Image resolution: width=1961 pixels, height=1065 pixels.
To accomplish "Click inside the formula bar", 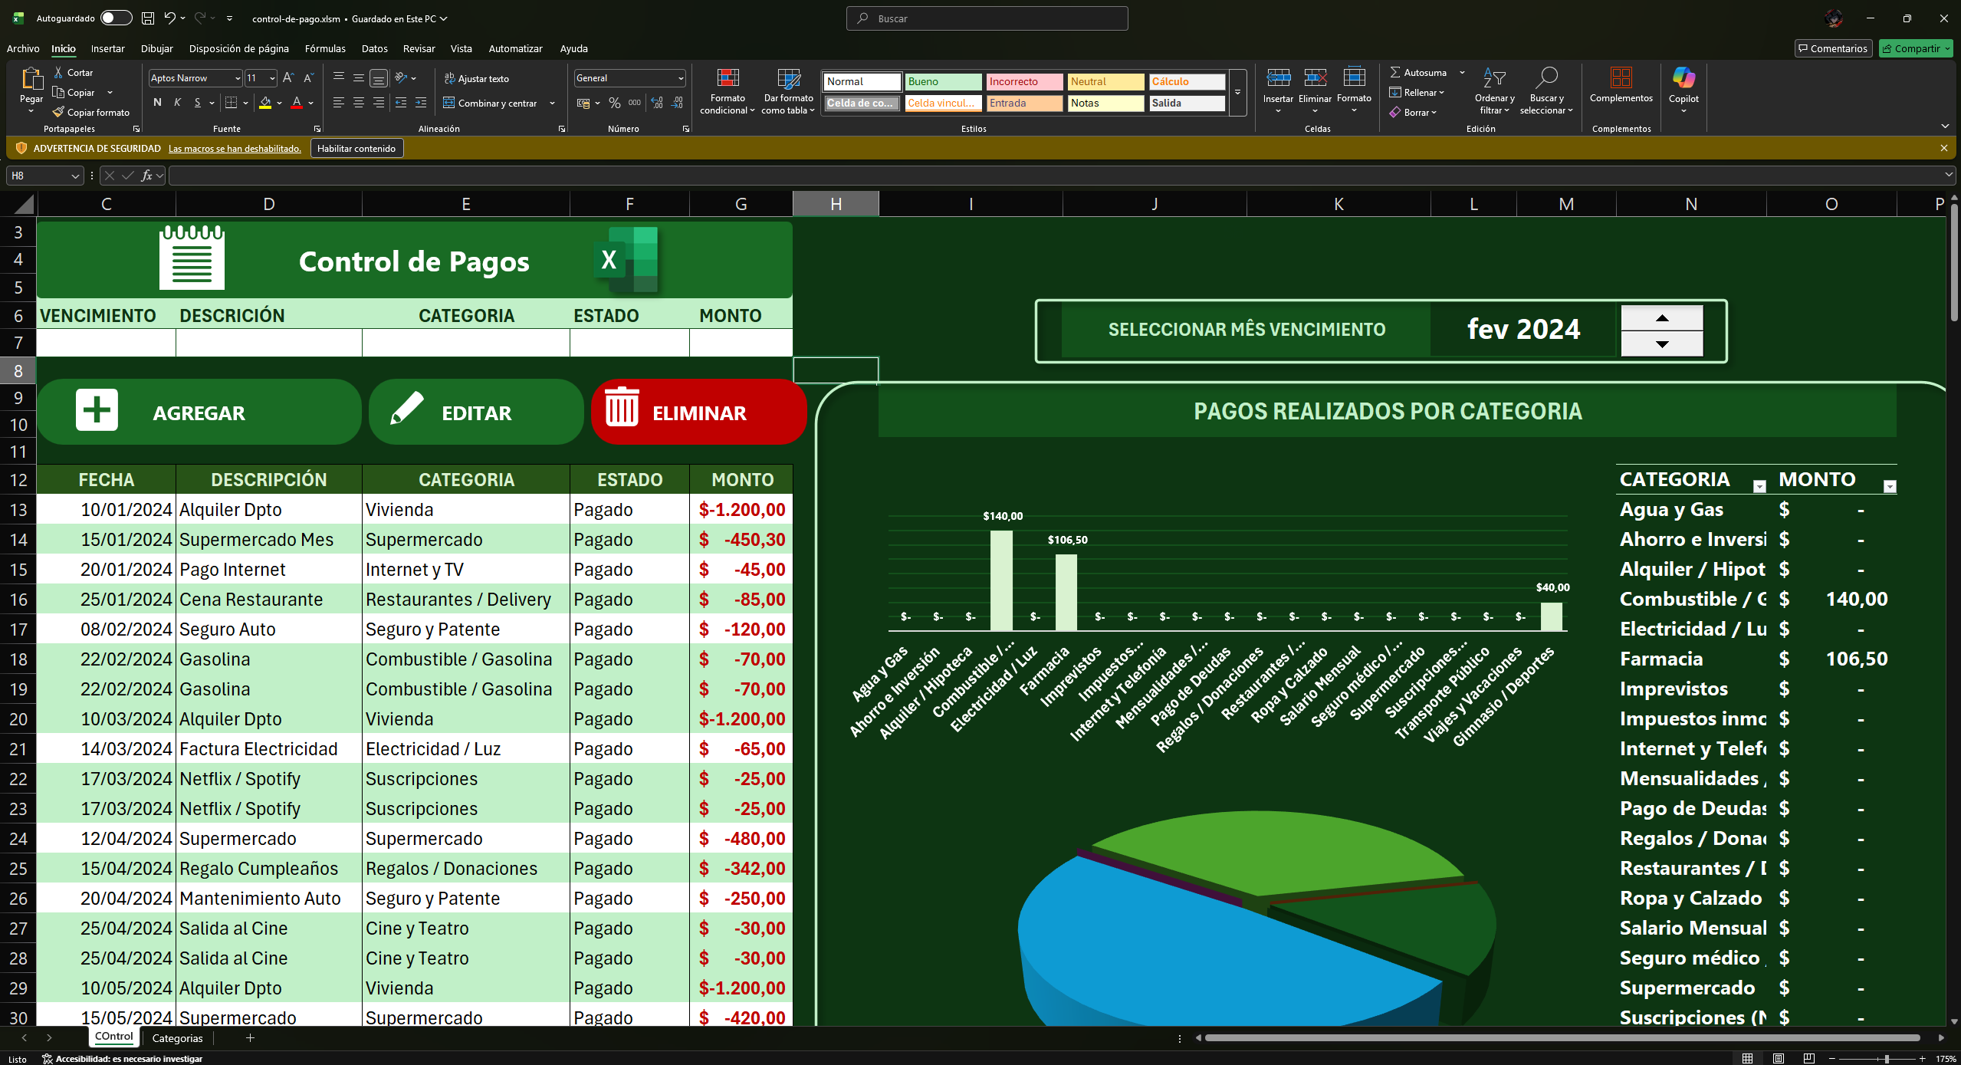I will coord(613,176).
